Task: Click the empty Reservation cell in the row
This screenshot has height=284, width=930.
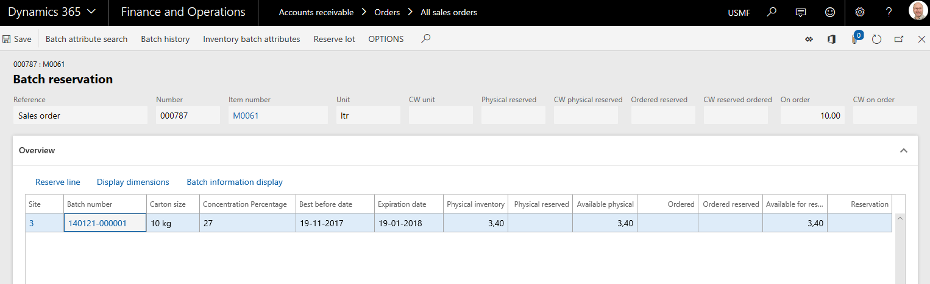Action: (859, 223)
